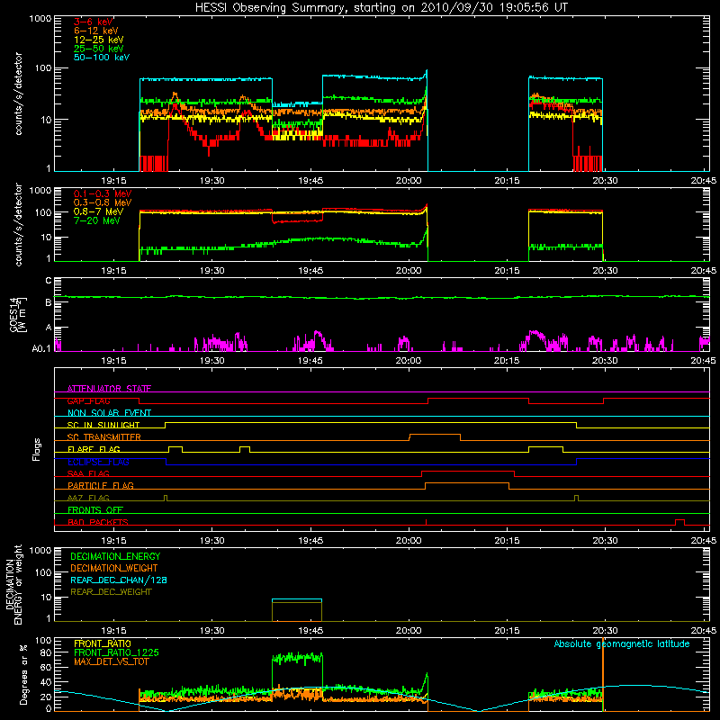Click the GOES14 vertical axis label
This screenshot has width=720, height=720.
[17, 314]
